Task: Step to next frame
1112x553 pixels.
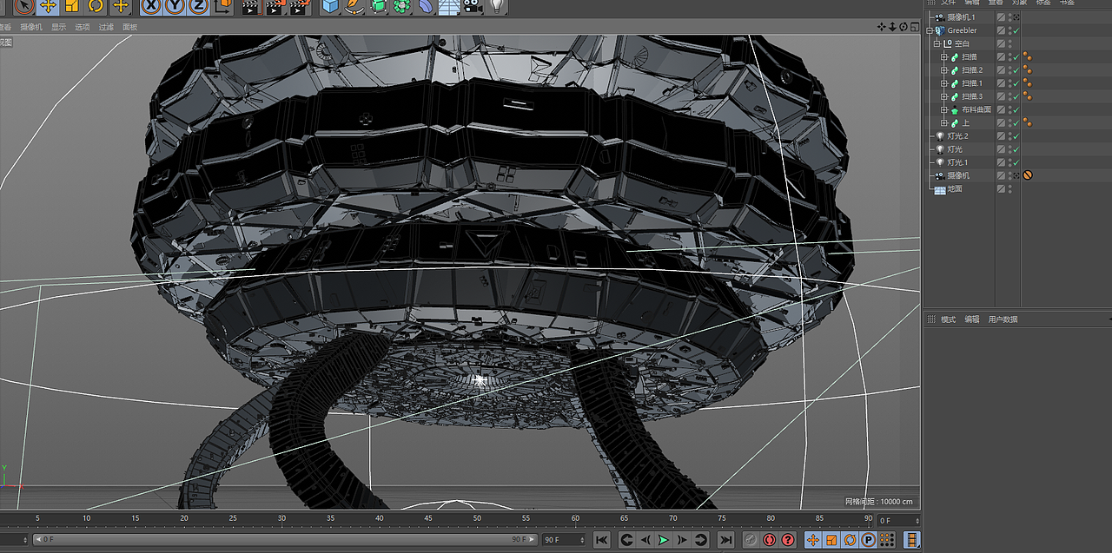Action: pyautogui.click(x=682, y=540)
